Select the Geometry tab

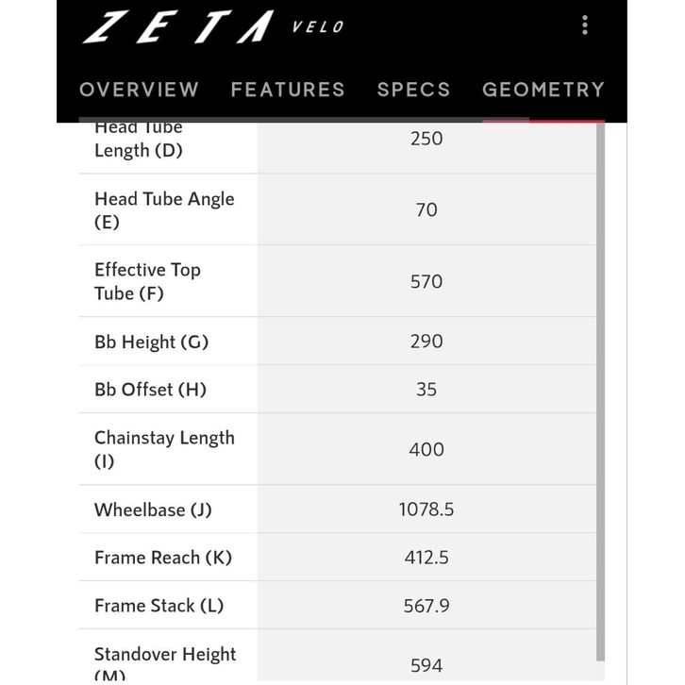pos(543,90)
